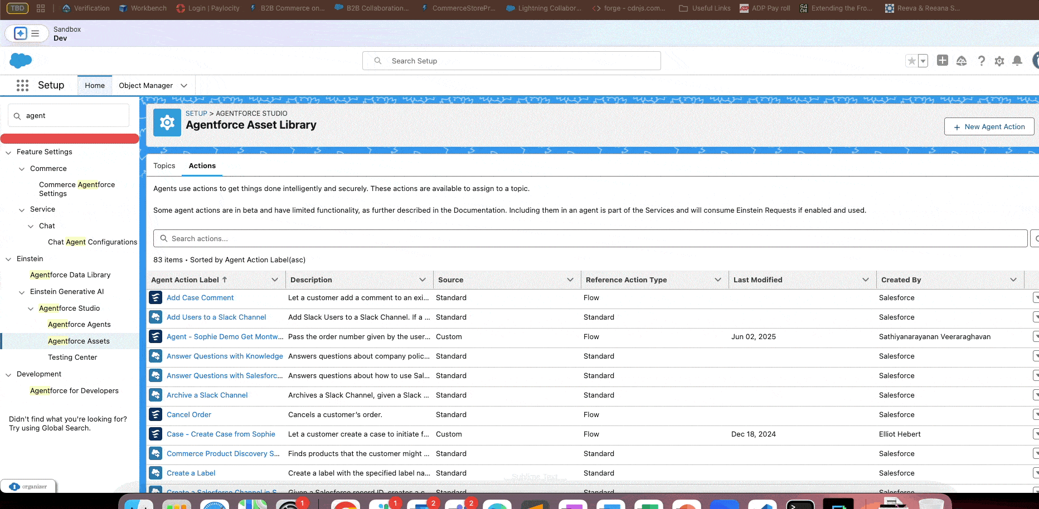Screen dimensions: 1039x509
Task: Open the Agent Action Label column dropdown
Action: point(274,280)
